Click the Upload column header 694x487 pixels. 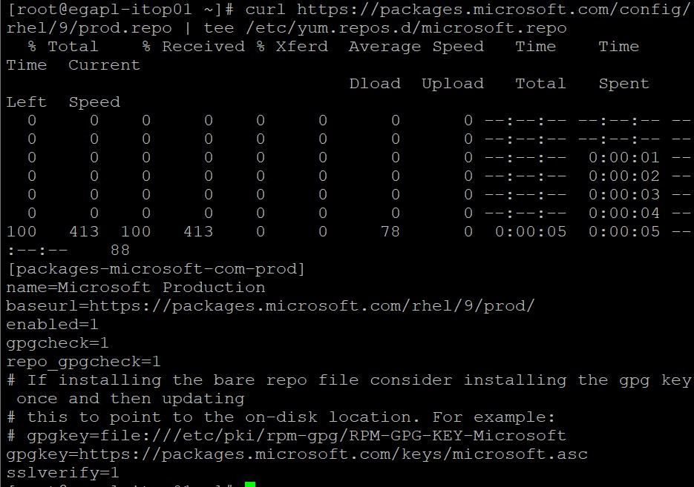point(453,84)
